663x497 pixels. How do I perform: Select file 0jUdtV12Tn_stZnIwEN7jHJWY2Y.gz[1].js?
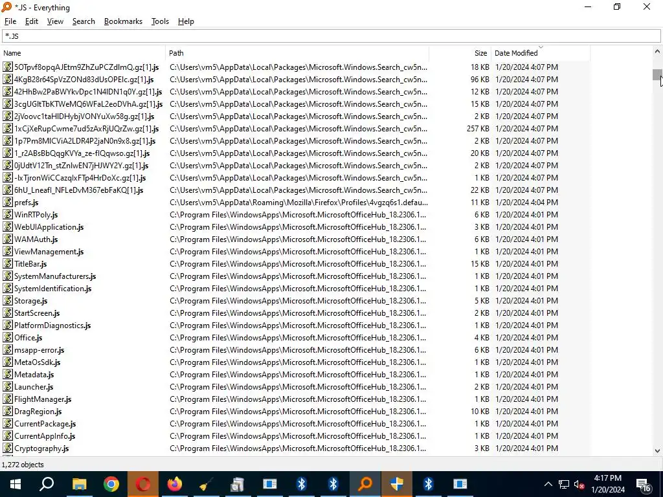(81, 166)
